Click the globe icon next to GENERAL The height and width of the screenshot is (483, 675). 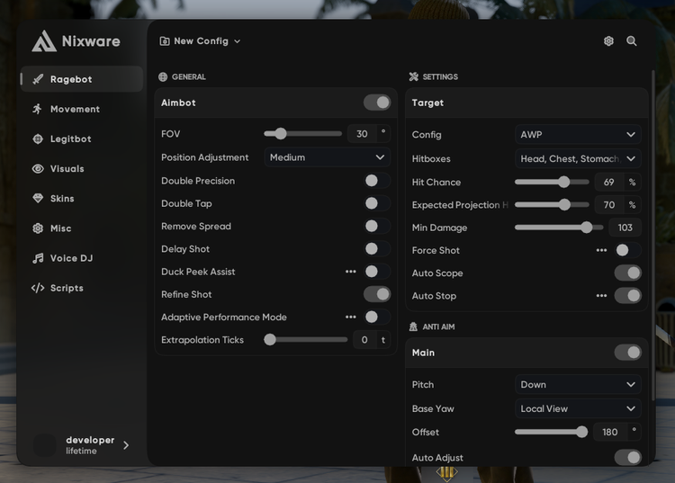tap(163, 77)
